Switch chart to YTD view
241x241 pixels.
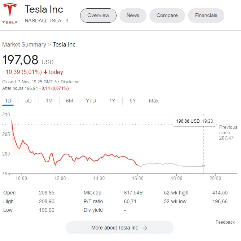point(91,101)
